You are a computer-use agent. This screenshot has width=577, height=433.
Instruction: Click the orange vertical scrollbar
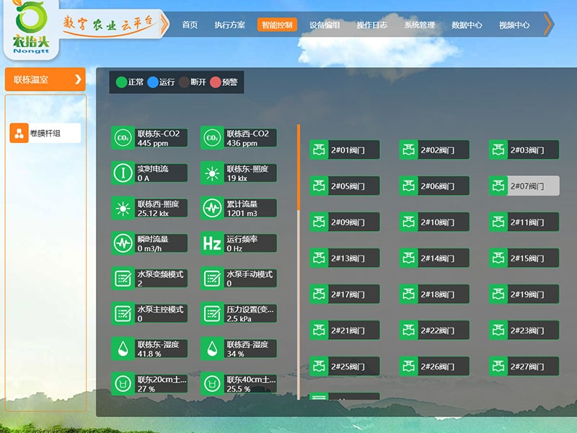(299, 166)
